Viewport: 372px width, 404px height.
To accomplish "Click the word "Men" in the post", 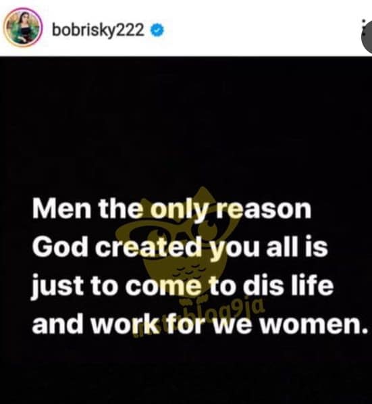I will click(62, 209).
